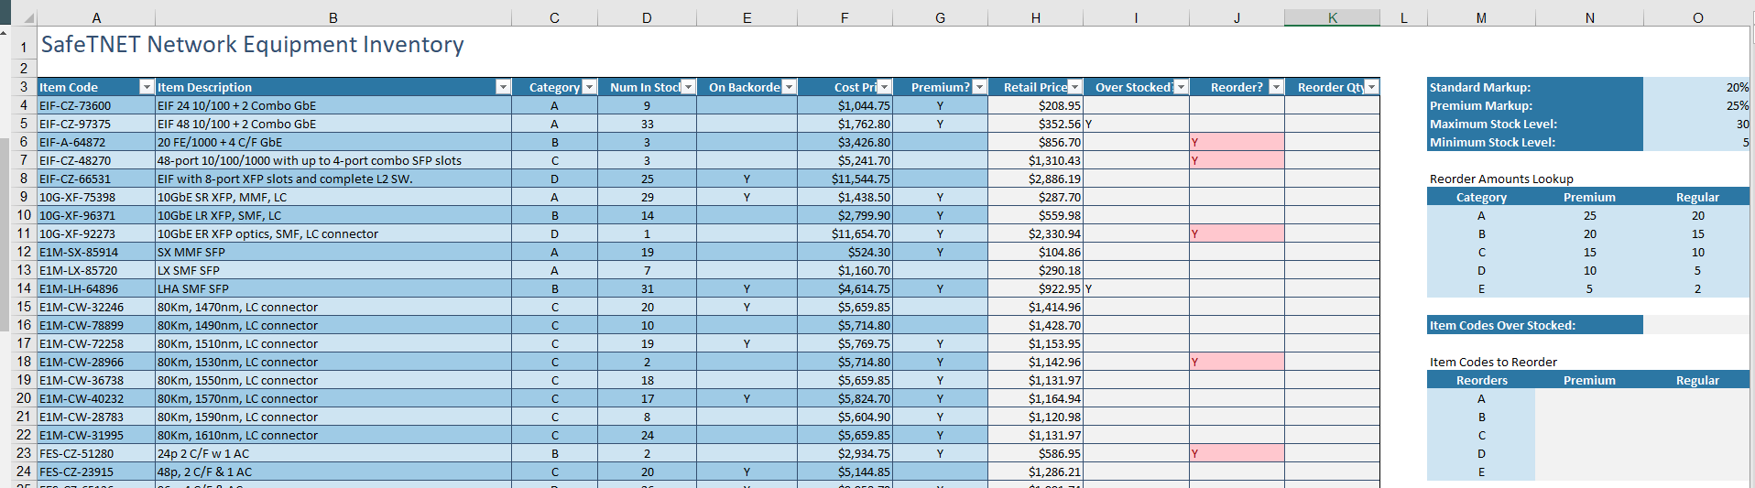Click the pink Reorder cell for EIF-A-64872
The height and width of the screenshot is (488, 1755).
point(1237,142)
